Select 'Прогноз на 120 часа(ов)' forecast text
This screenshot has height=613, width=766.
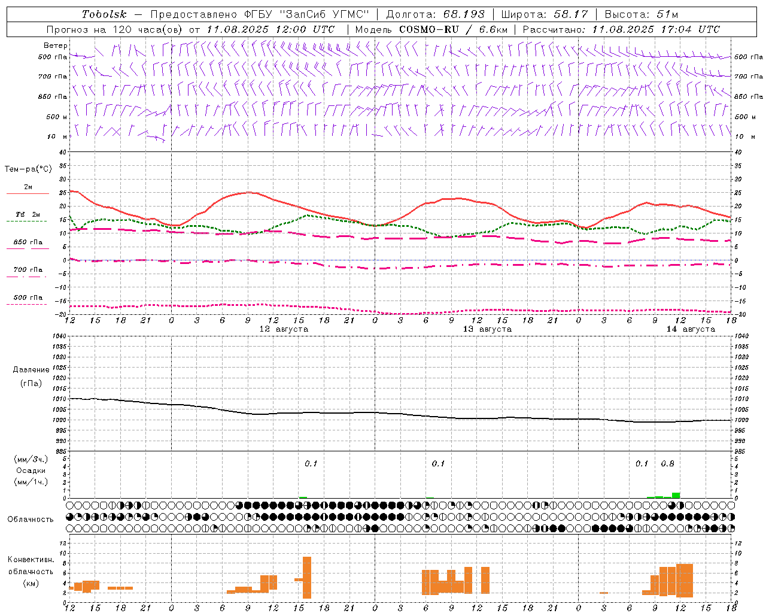click(115, 29)
